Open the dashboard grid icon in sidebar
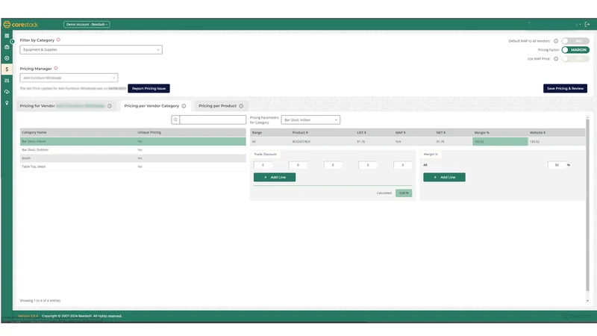This screenshot has height=336, width=597. 7,36
